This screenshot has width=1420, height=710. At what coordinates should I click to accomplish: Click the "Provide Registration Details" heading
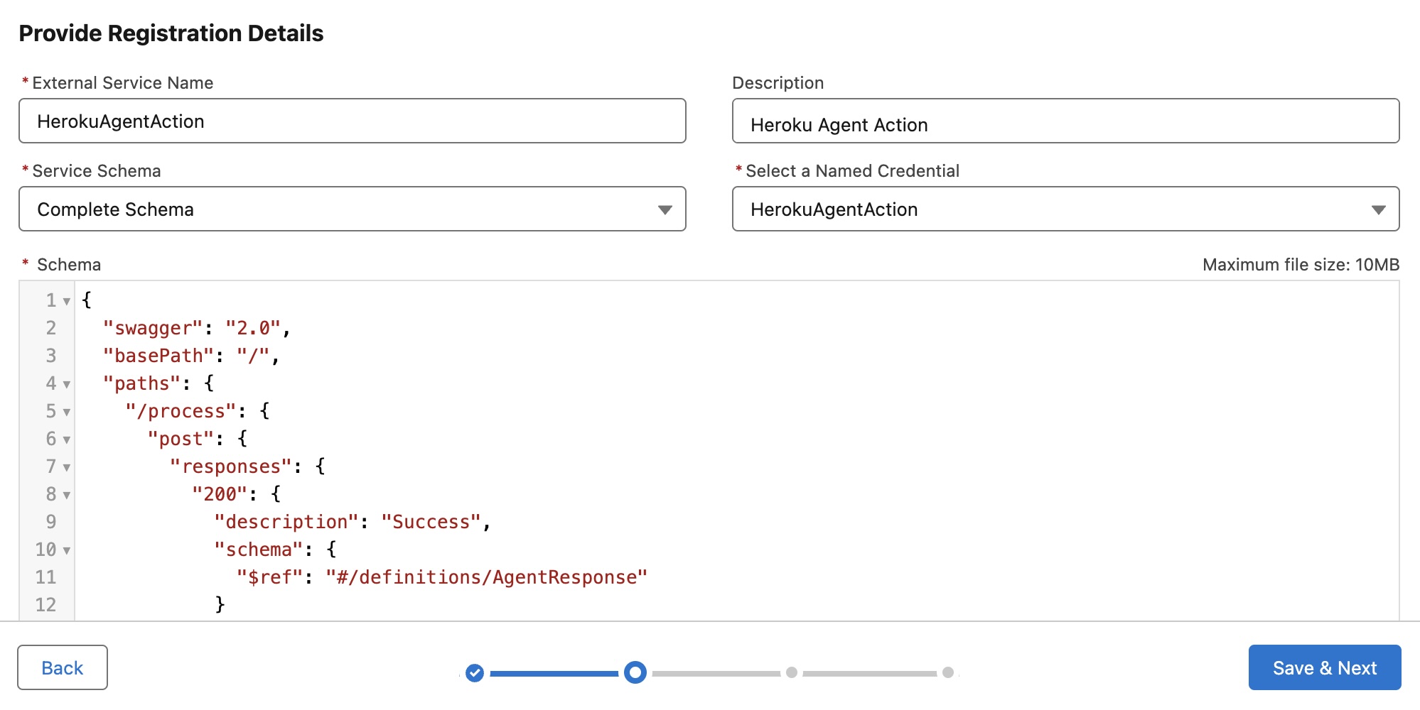click(x=171, y=33)
